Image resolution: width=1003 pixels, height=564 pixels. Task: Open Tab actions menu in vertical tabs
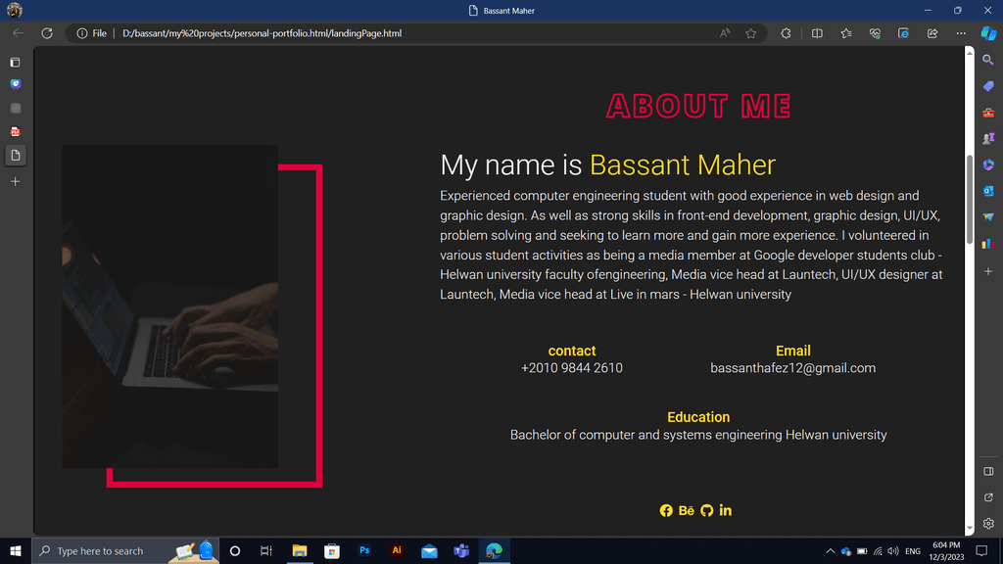16,62
